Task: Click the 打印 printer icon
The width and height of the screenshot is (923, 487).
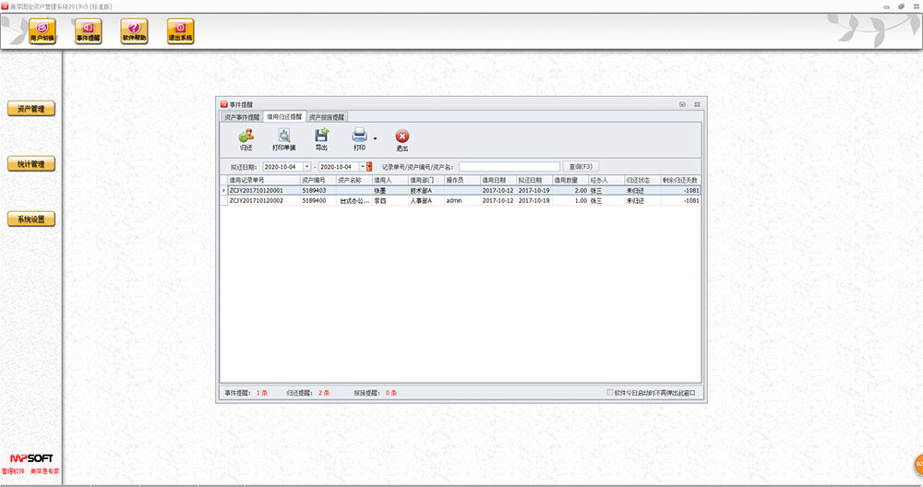Action: [x=359, y=139]
